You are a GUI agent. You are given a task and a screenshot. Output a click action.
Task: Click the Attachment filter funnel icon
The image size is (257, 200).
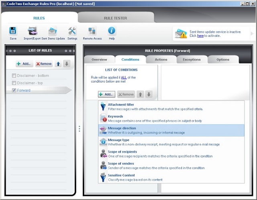pos(103,107)
